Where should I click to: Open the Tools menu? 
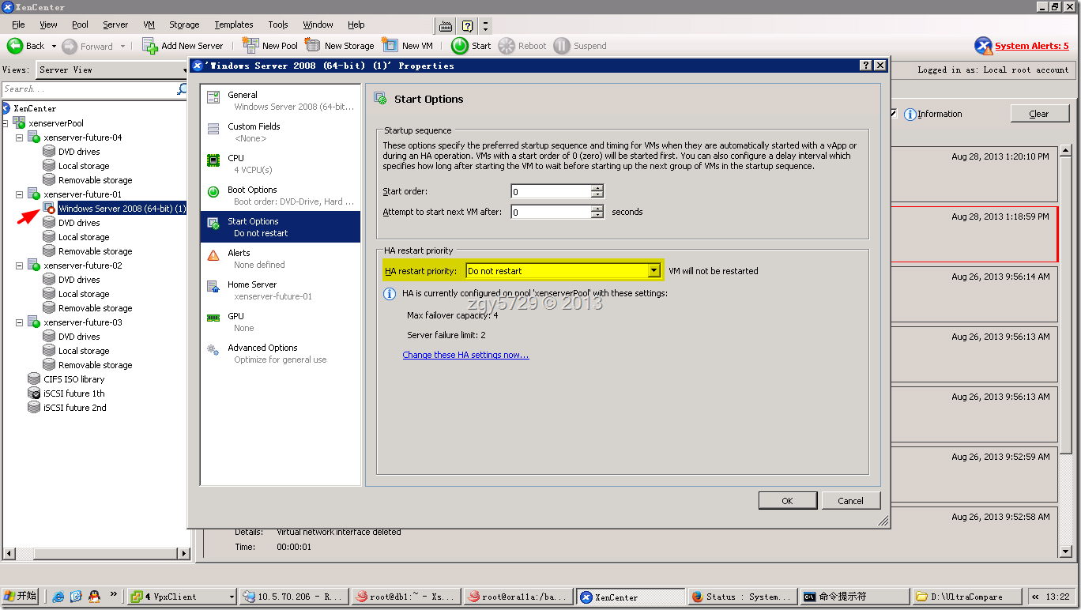pos(278,24)
